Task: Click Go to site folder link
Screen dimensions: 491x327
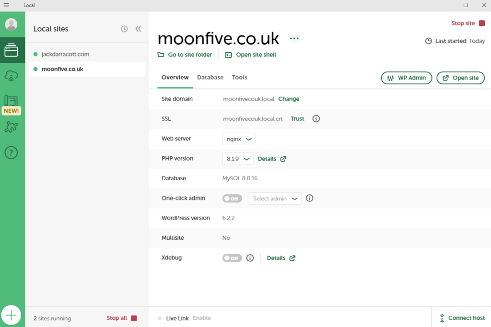Action: click(x=185, y=55)
